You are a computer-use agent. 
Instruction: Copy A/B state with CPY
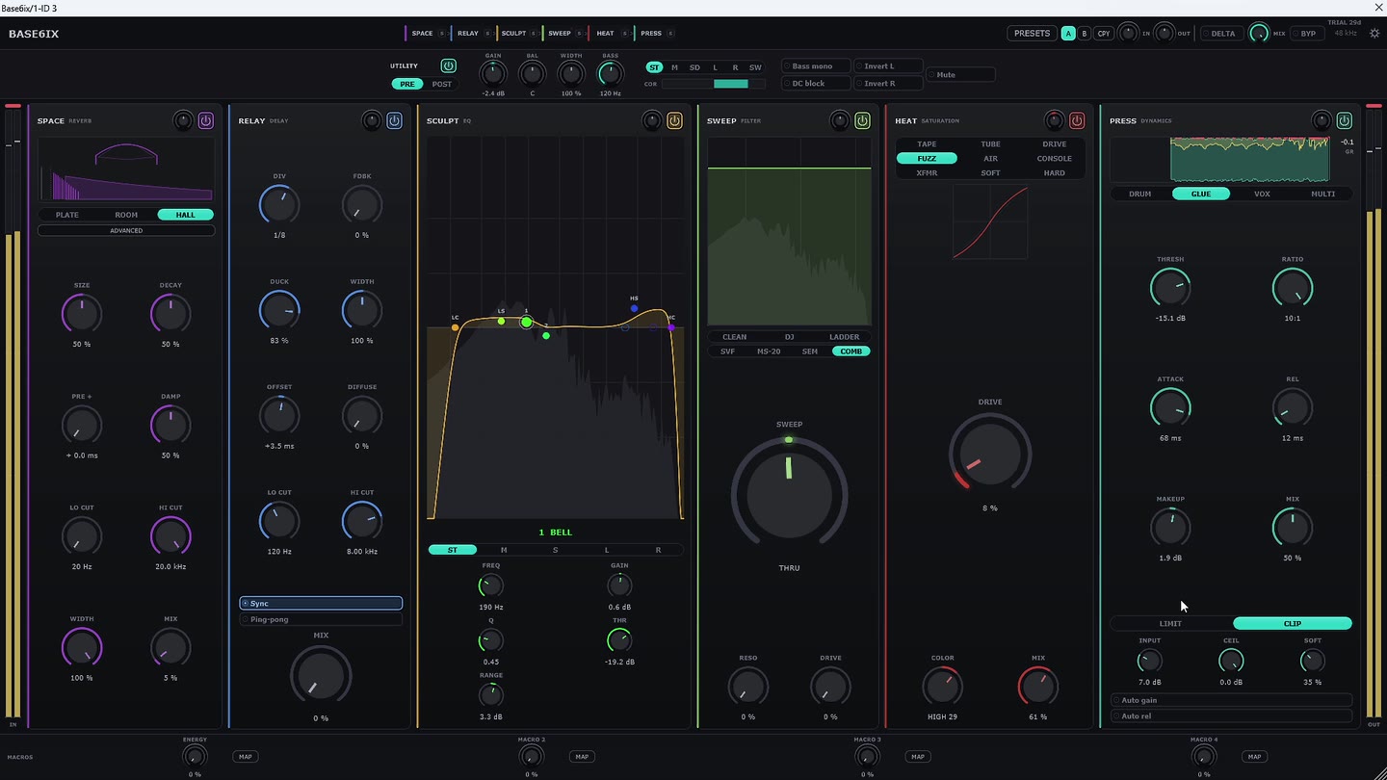click(x=1104, y=33)
